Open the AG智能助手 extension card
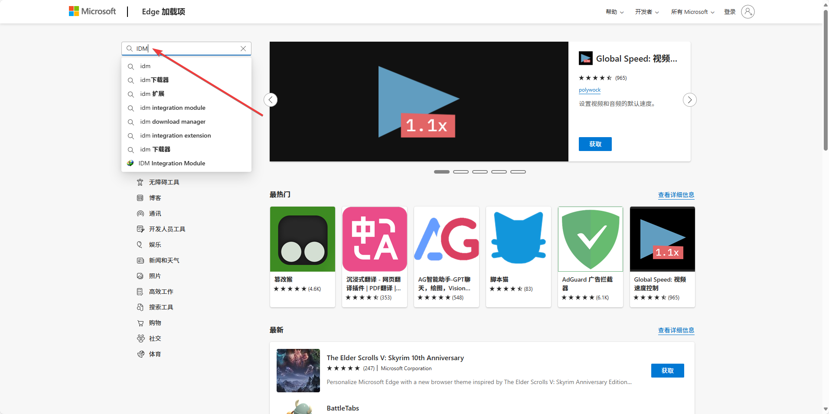The height and width of the screenshot is (414, 829). [x=447, y=257]
